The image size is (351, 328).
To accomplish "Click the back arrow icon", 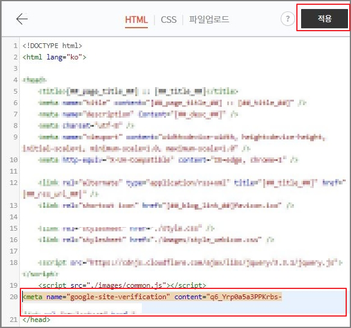I will [22, 19].
